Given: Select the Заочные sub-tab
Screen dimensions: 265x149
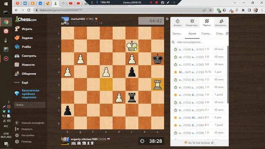Looking at the screenshot, I should 177,34.
